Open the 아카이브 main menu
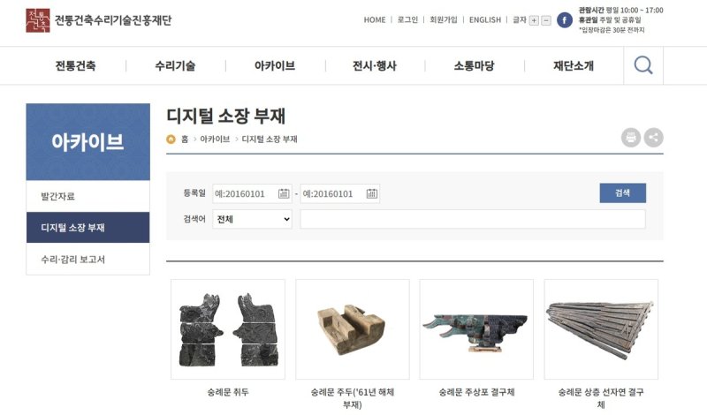Viewport: 707px width, 415px height. [x=275, y=66]
